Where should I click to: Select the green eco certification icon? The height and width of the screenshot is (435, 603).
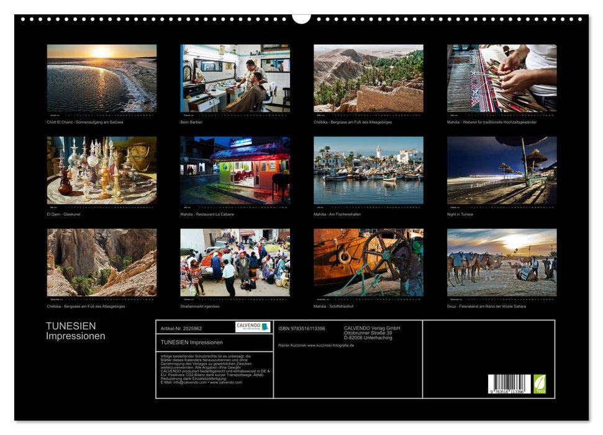(540, 383)
